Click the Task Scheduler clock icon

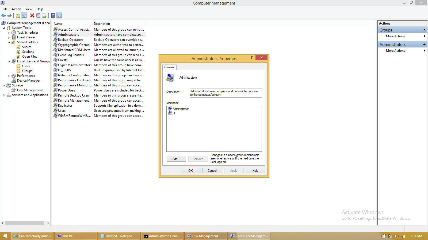(14, 33)
